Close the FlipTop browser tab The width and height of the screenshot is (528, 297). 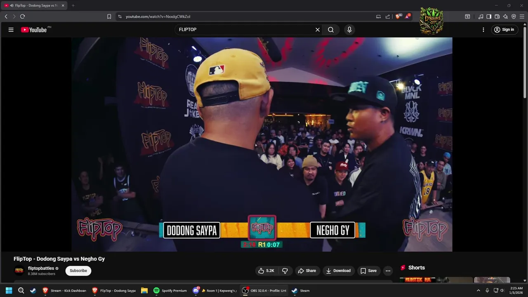click(63, 6)
